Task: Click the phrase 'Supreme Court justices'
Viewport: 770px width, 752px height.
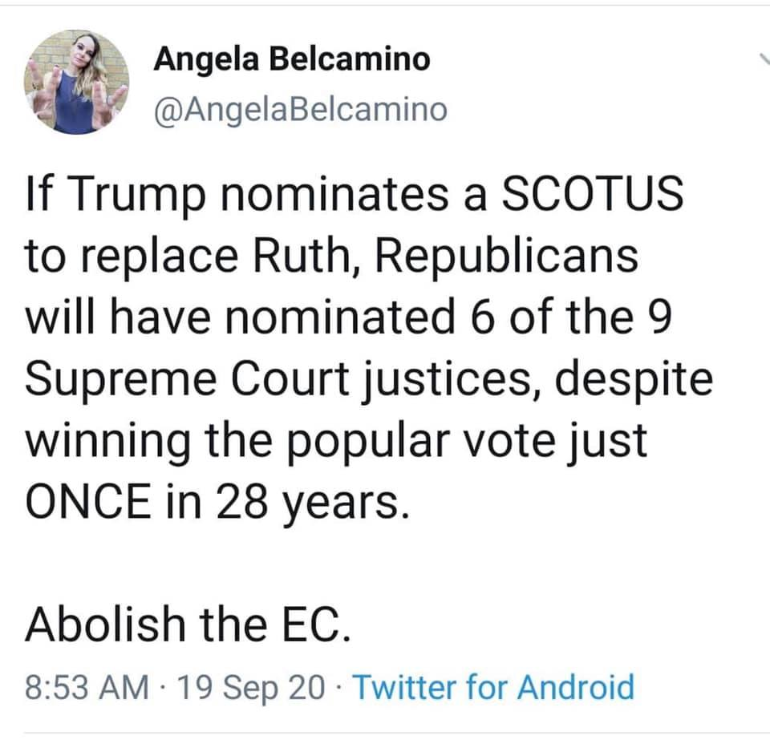Action: point(278,381)
